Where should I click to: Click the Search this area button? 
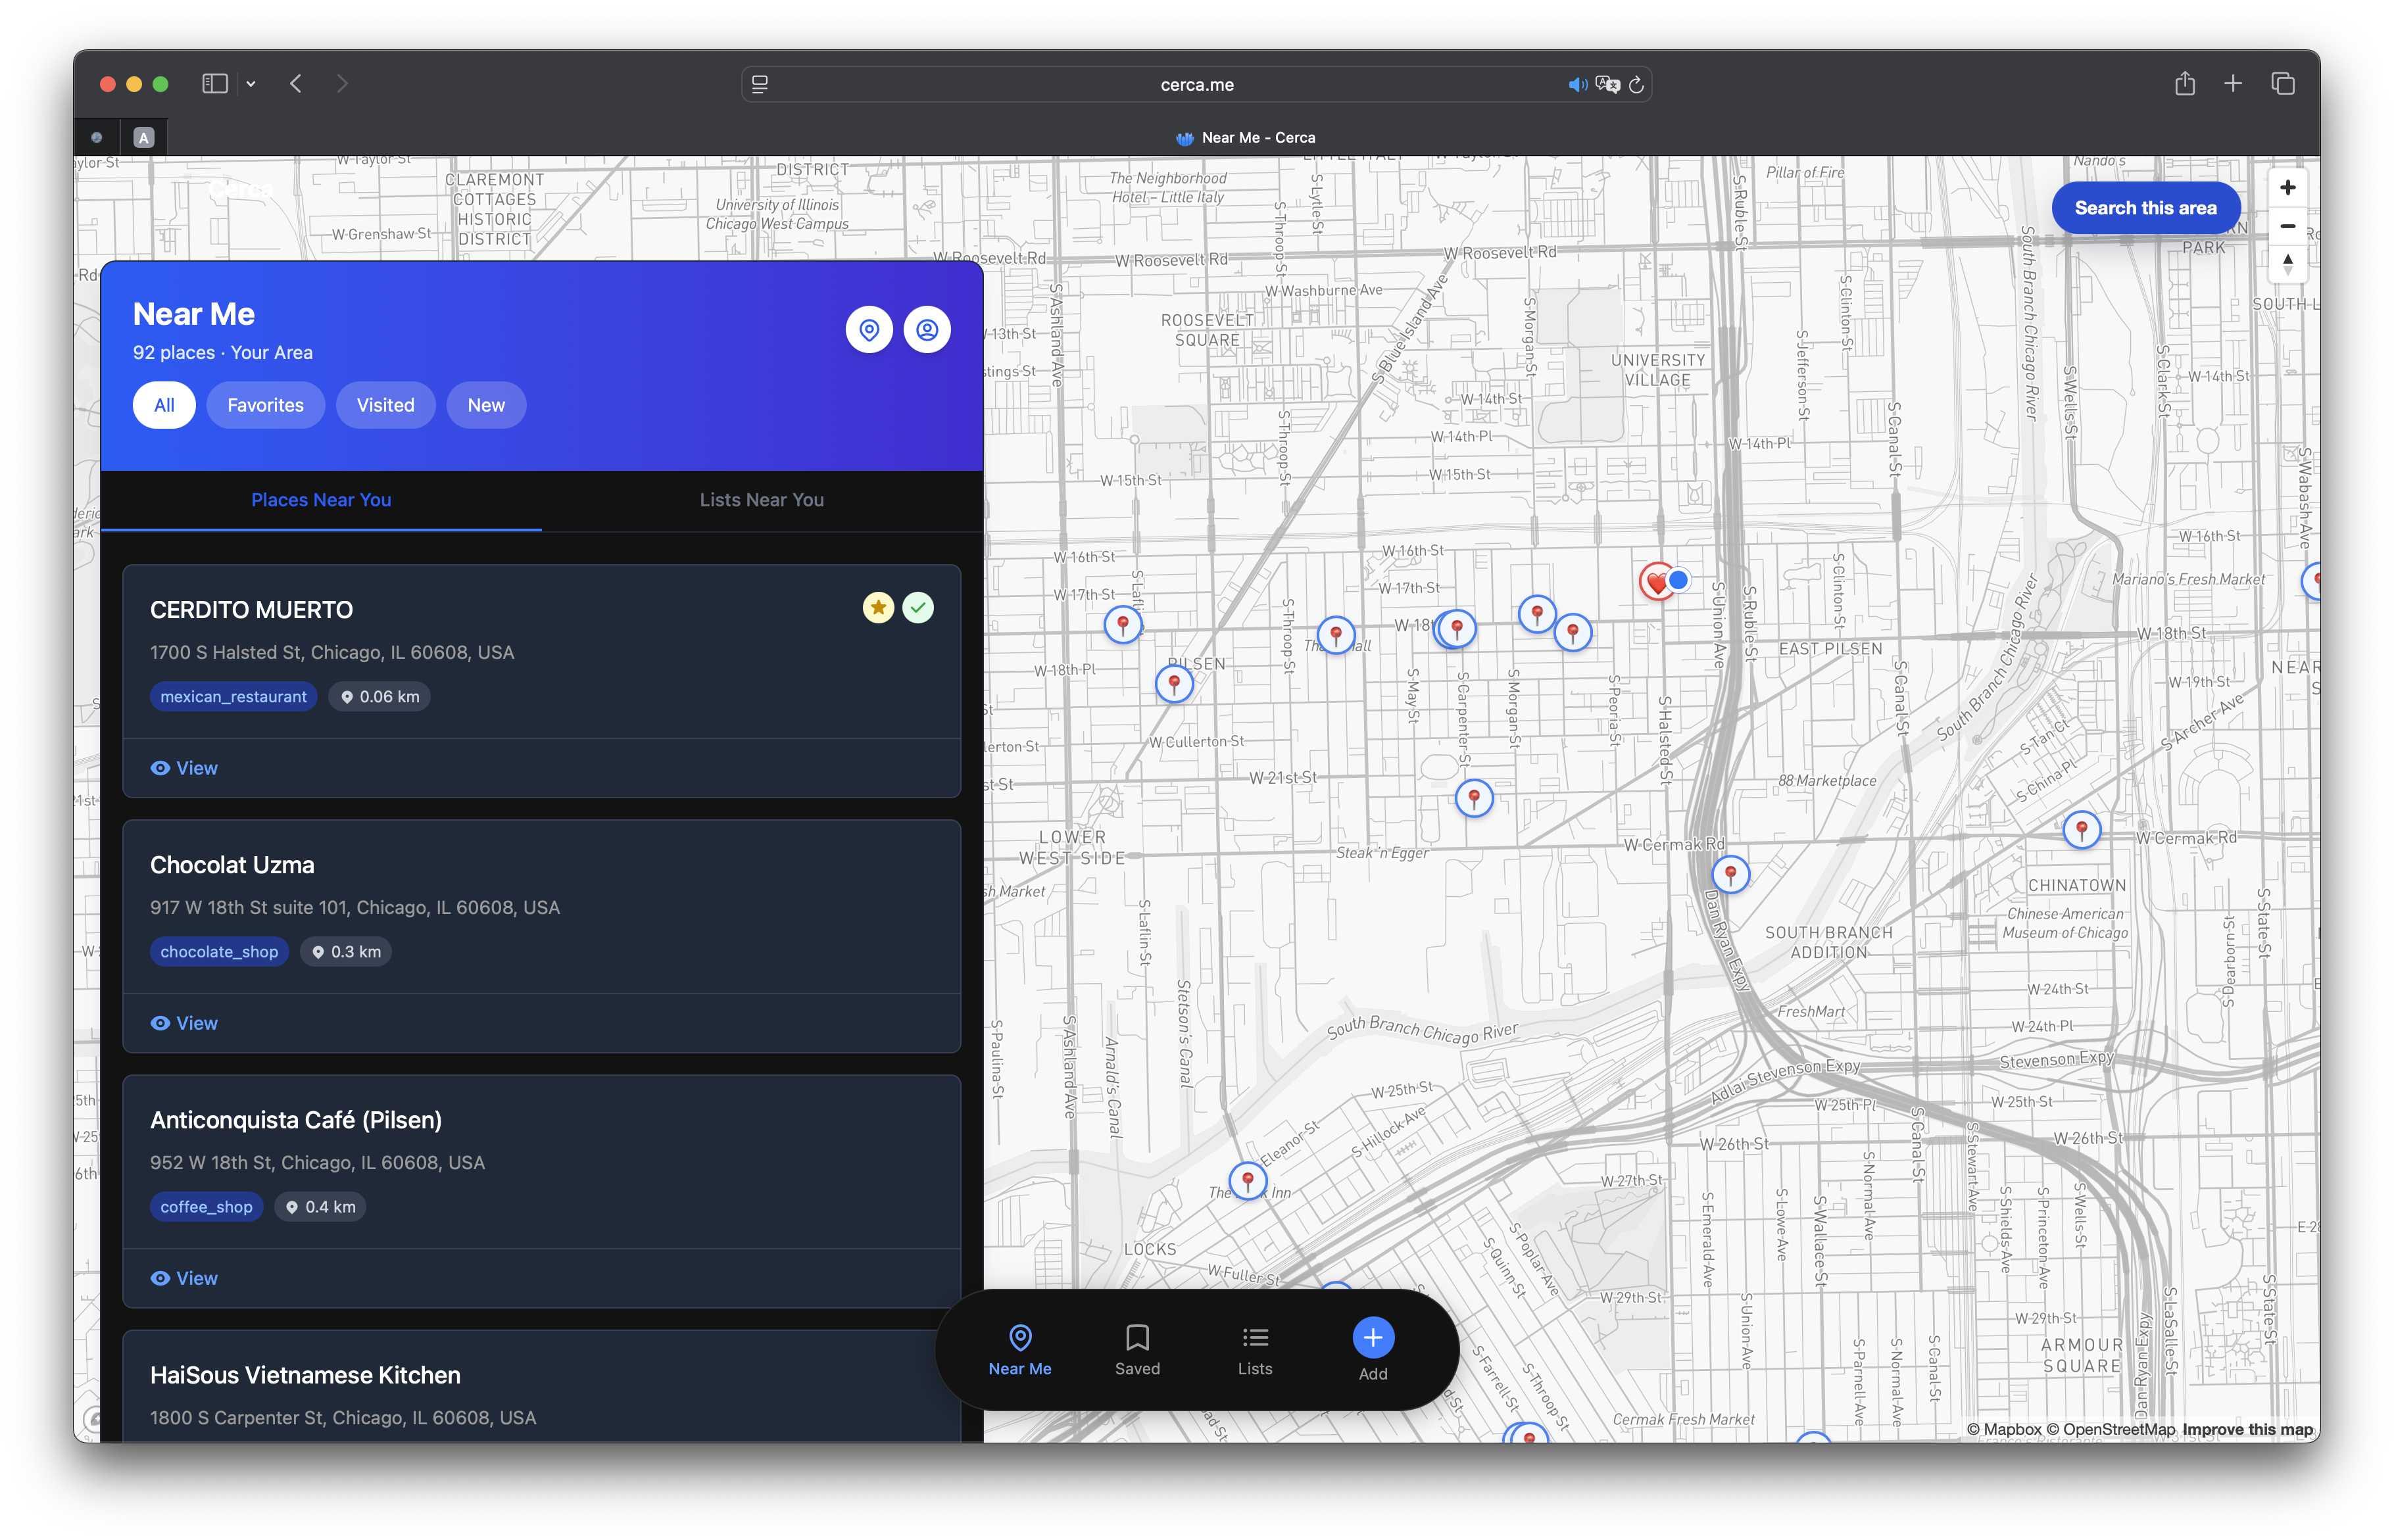2145,208
